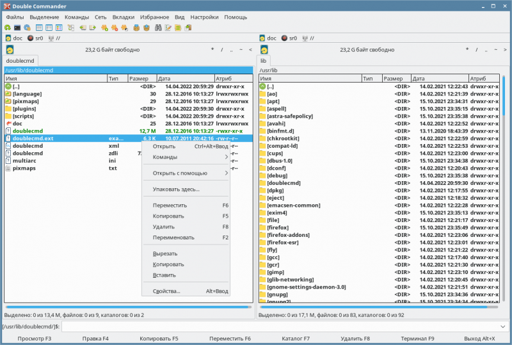Expand the command line history dropdown
This screenshot has height=345, width=512.
[502, 326]
